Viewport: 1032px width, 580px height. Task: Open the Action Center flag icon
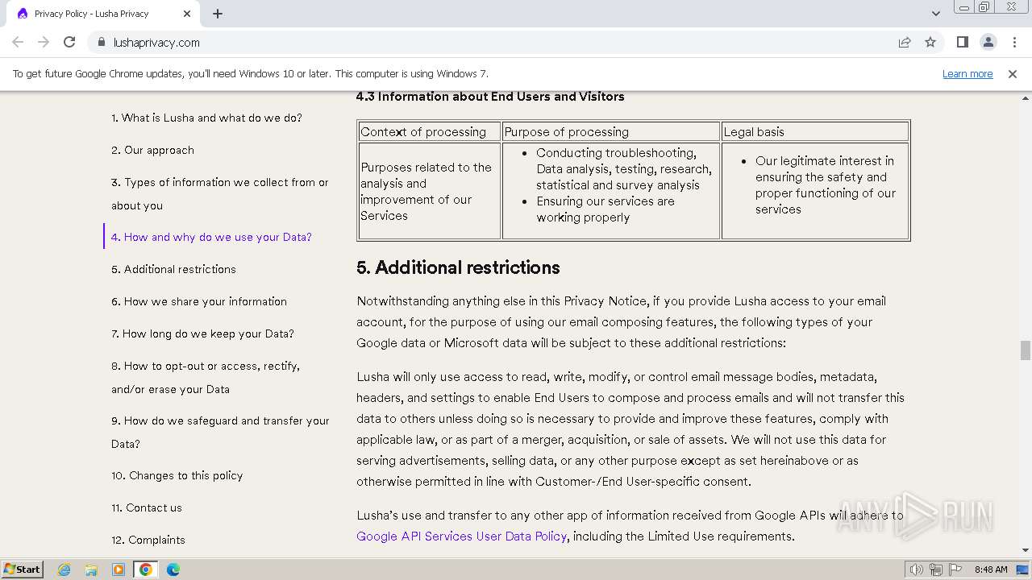click(955, 570)
